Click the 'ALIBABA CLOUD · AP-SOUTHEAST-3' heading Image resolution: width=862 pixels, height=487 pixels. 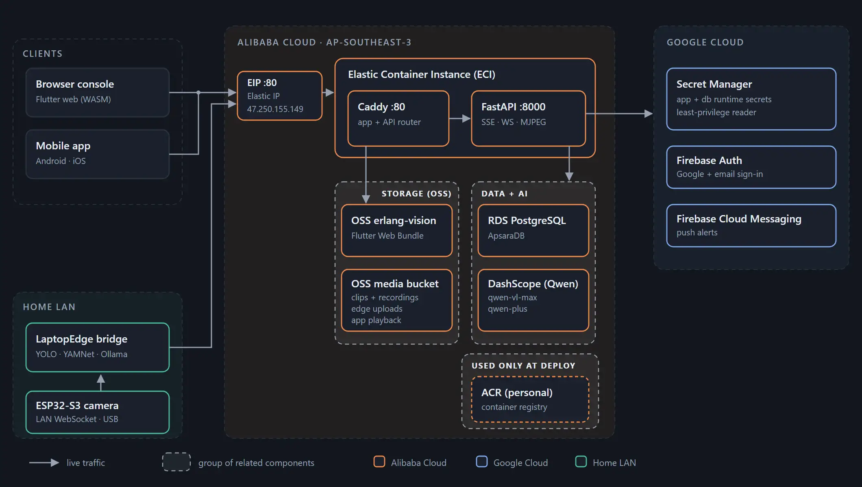click(x=324, y=42)
